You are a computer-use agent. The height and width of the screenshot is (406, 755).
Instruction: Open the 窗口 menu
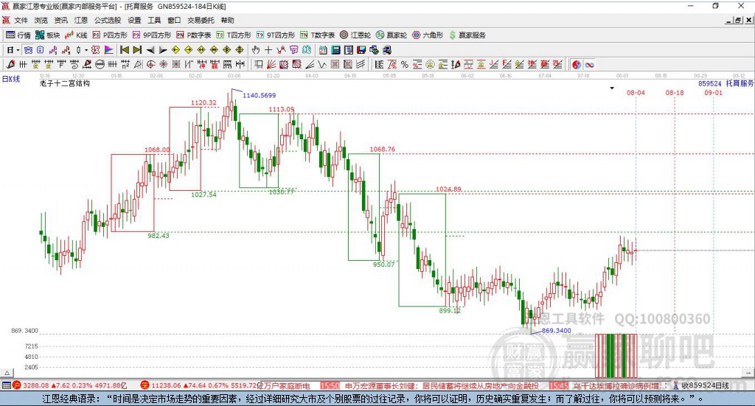tap(174, 20)
